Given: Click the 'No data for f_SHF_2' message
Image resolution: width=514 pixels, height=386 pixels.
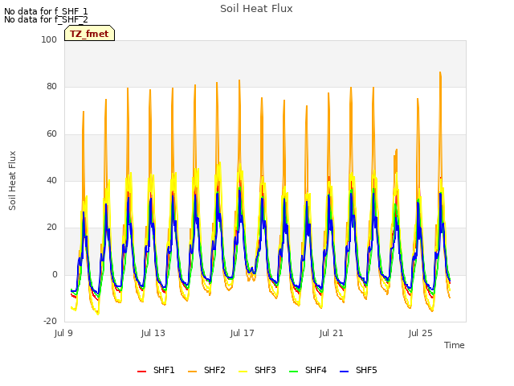Looking at the screenshot, I should coord(46,19).
